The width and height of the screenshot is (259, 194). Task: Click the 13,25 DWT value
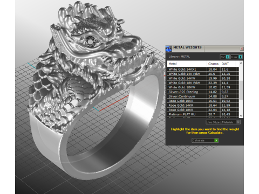(x=226, y=74)
